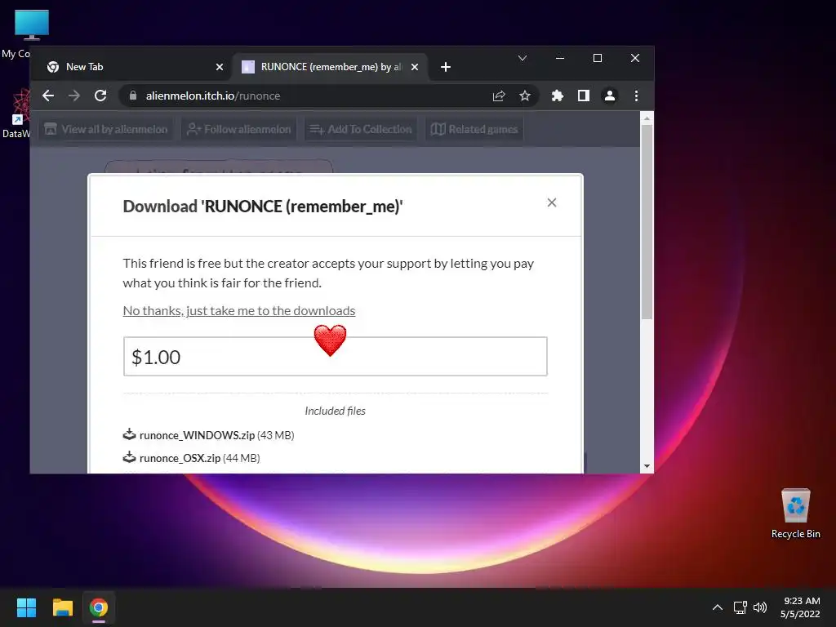Open the clock and date flyout
Image resolution: width=836 pixels, height=627 pixels.
(x=800, y=607)
